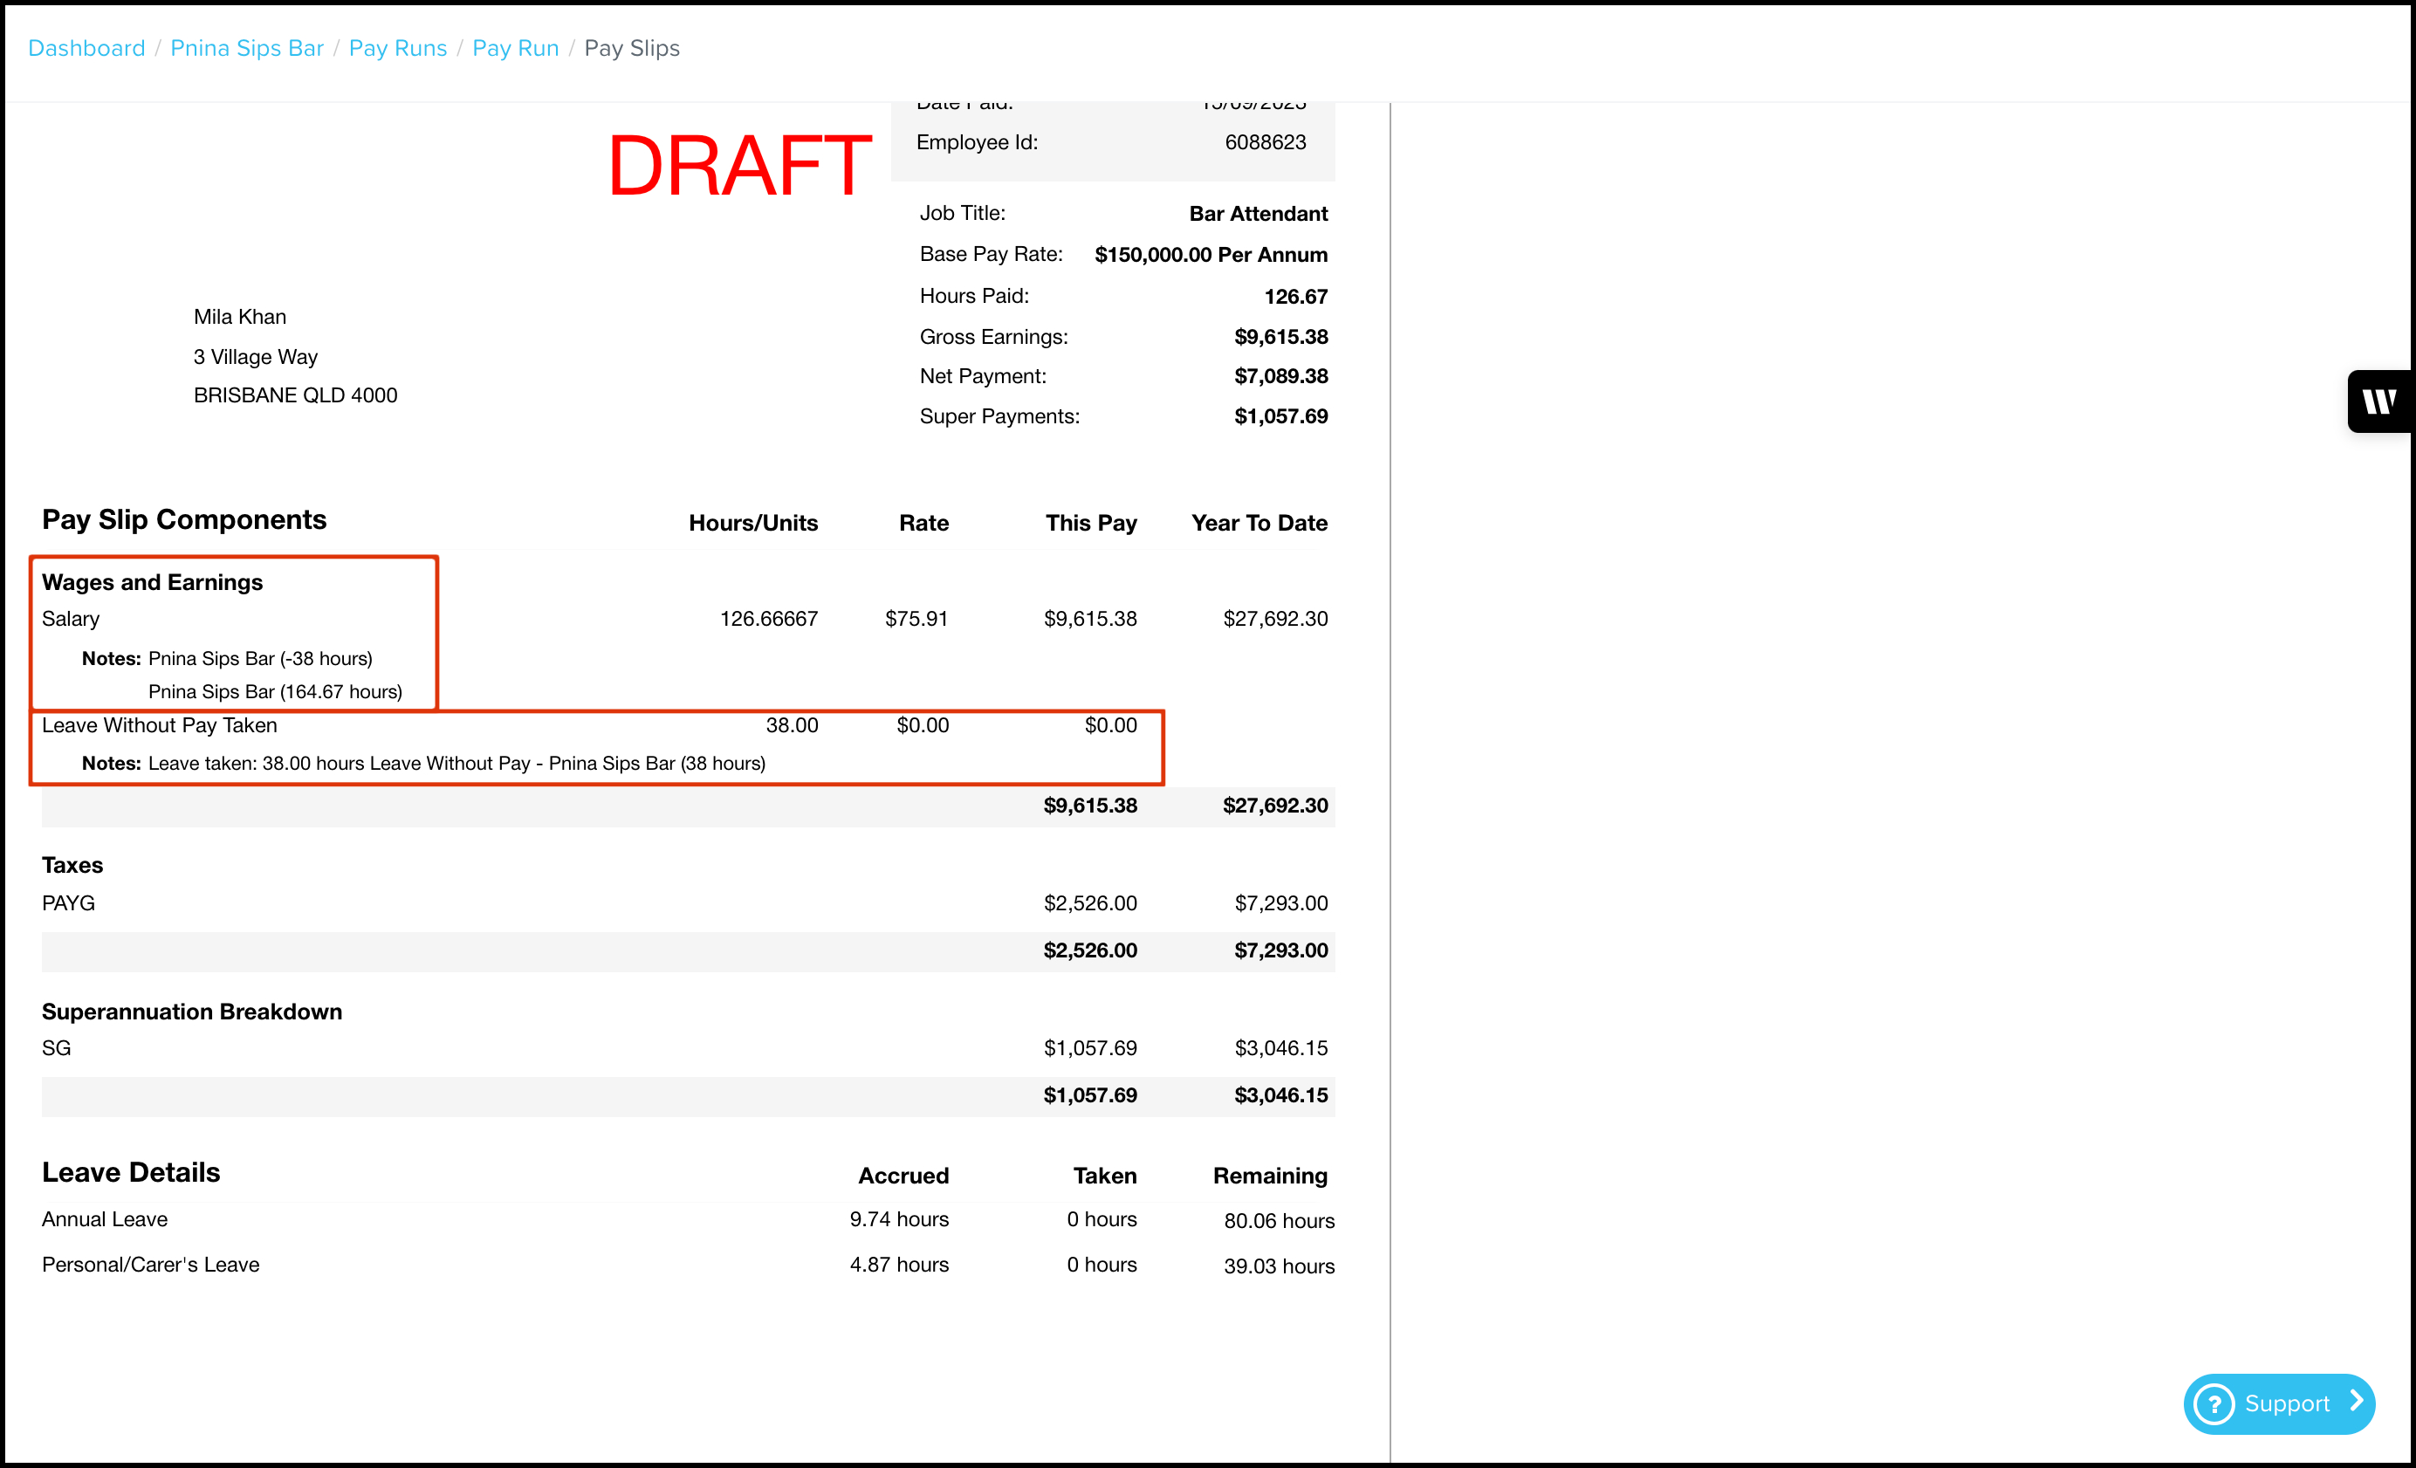Click the Annual Leave row

tap(105, 1220)
